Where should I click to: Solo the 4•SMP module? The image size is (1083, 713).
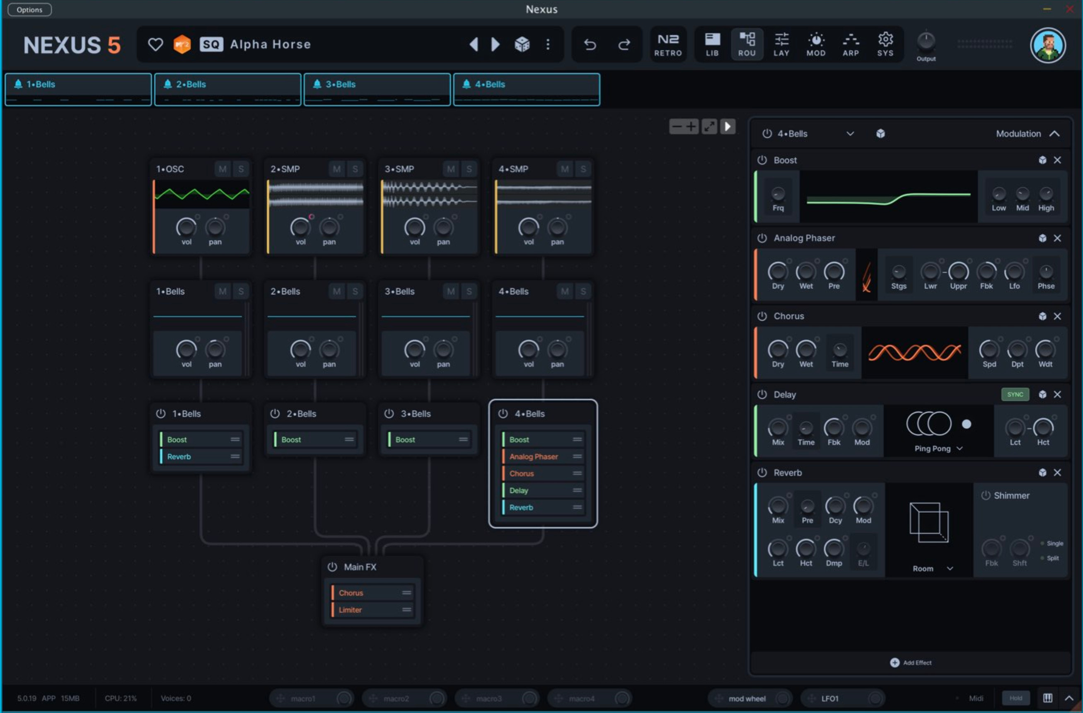[583, 169]
